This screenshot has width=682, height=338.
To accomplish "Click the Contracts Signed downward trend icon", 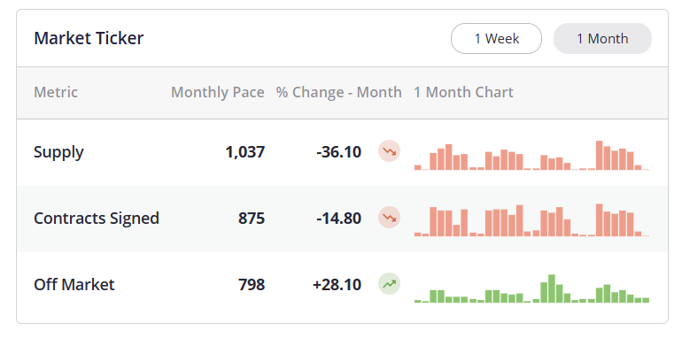I will point(389,218).
